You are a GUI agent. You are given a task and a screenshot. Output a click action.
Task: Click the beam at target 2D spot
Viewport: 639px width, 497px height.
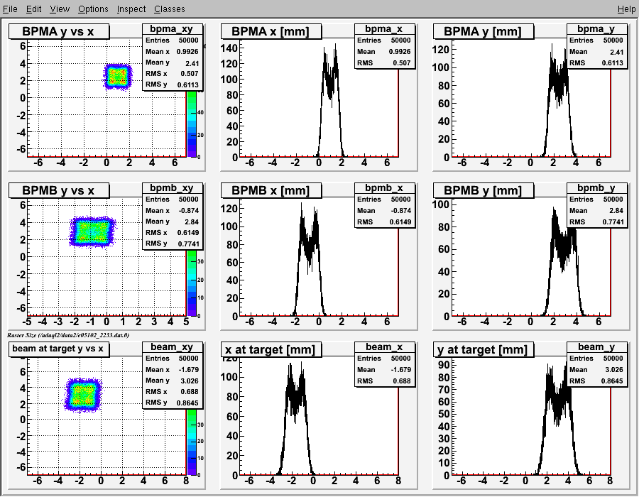pyautogui.click(x=84, y=395)
